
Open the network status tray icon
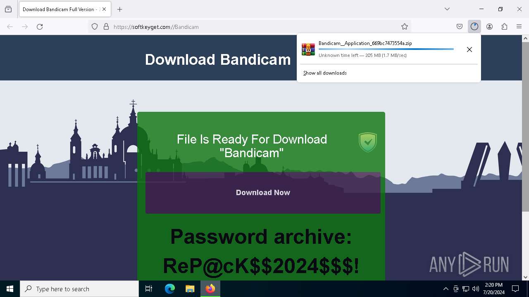coord(466,289)
